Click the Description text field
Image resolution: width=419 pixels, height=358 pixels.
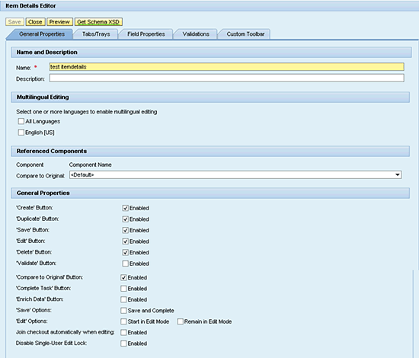click(226, 78)
